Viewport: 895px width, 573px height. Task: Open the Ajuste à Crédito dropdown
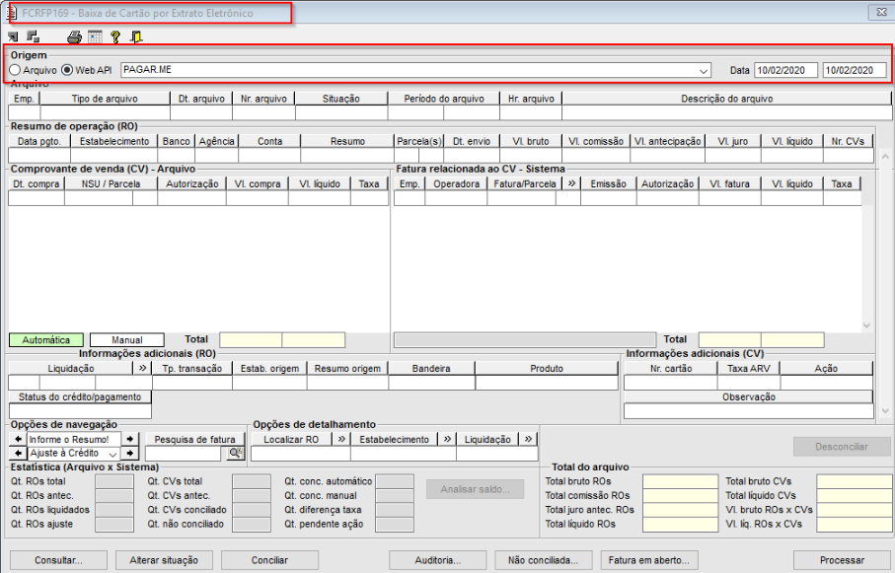pyautogui.click(x=113, y=454)
